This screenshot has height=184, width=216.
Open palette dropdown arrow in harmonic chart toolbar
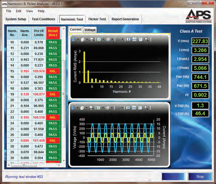point(112,40)
